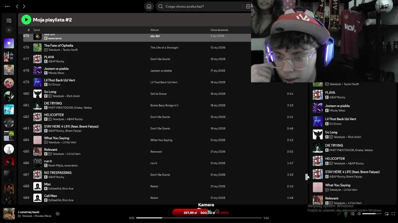Open Brent Faiyaz artist link in row 483
This screenshot has height=223, width=398.
pos(73,131)
